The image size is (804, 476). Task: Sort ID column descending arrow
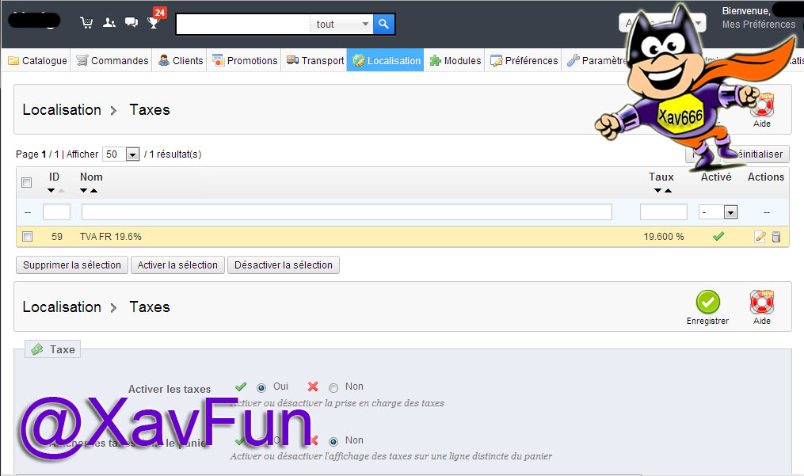click(x=51, y=190)
